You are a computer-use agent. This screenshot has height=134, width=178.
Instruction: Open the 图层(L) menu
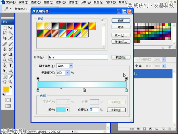pos(48,2)
